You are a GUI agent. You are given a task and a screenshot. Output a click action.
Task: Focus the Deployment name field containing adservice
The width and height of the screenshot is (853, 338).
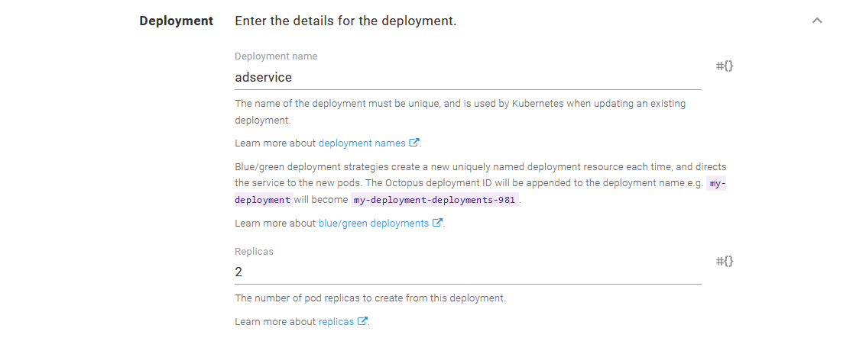(467, 77)
